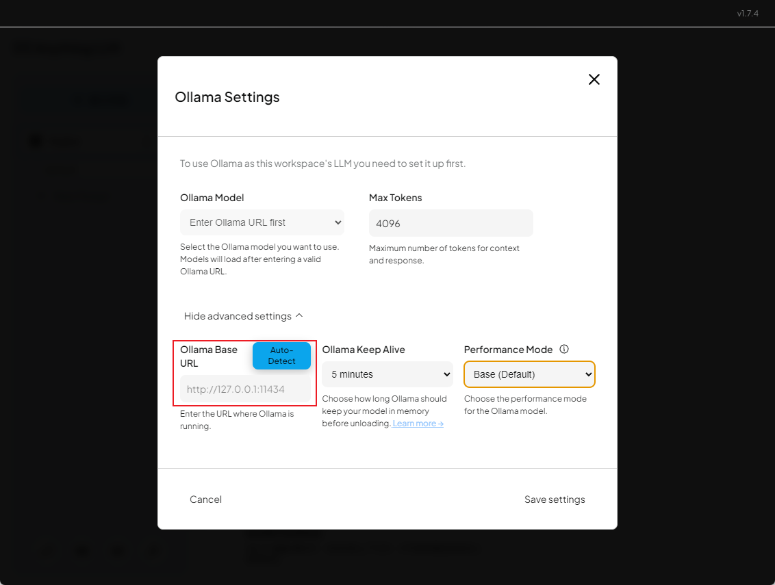Click the Ollama Model label

212,198
